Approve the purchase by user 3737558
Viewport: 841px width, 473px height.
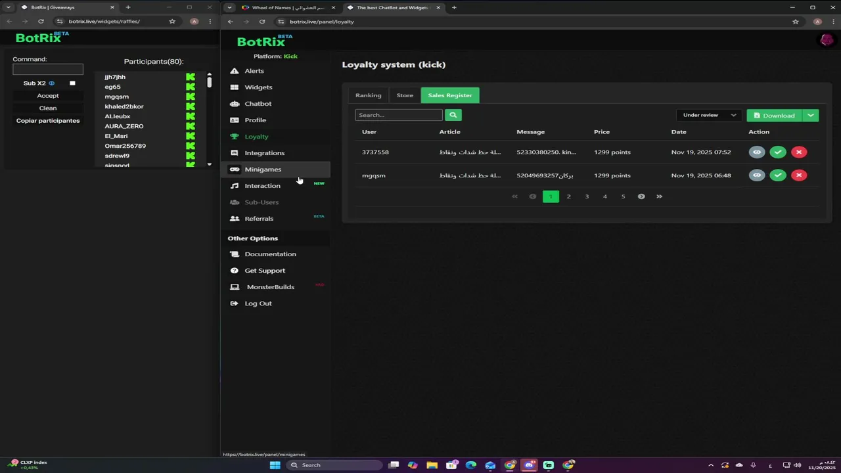tap(778, 152)
